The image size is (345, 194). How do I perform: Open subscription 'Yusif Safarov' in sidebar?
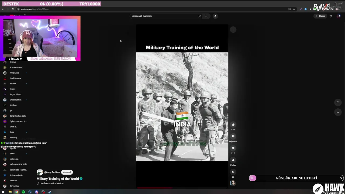pyautogui.click(x=15, y=78)
